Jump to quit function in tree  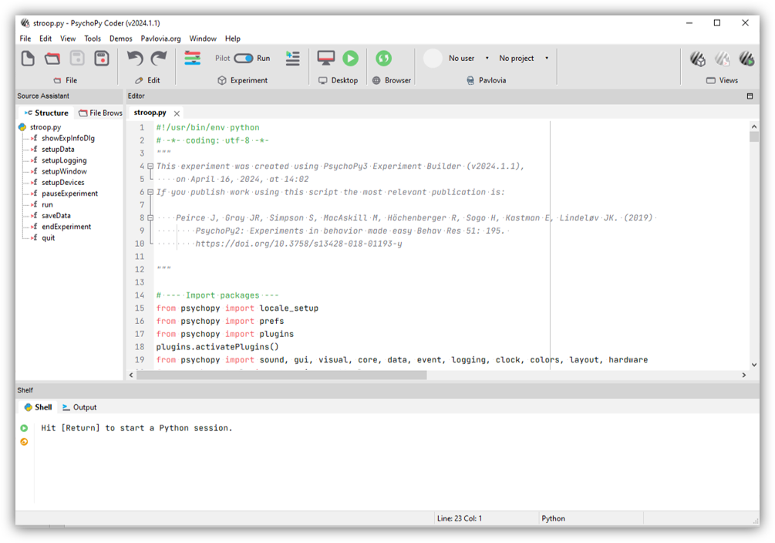point(48,238)
